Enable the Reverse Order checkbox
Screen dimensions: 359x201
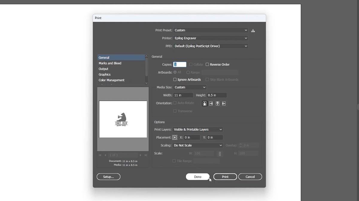[x=207, y=64]
